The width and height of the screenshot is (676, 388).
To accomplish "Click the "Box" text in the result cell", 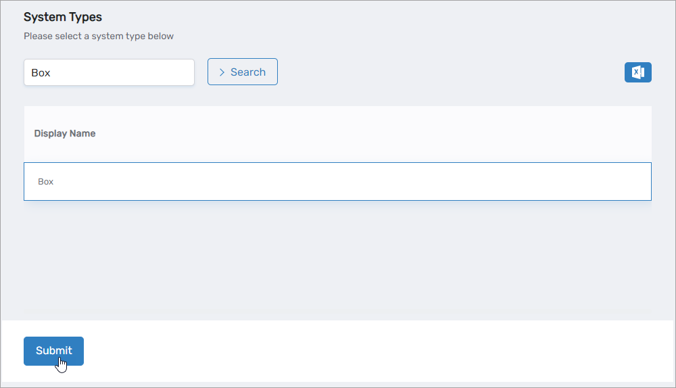I will 46,182.
